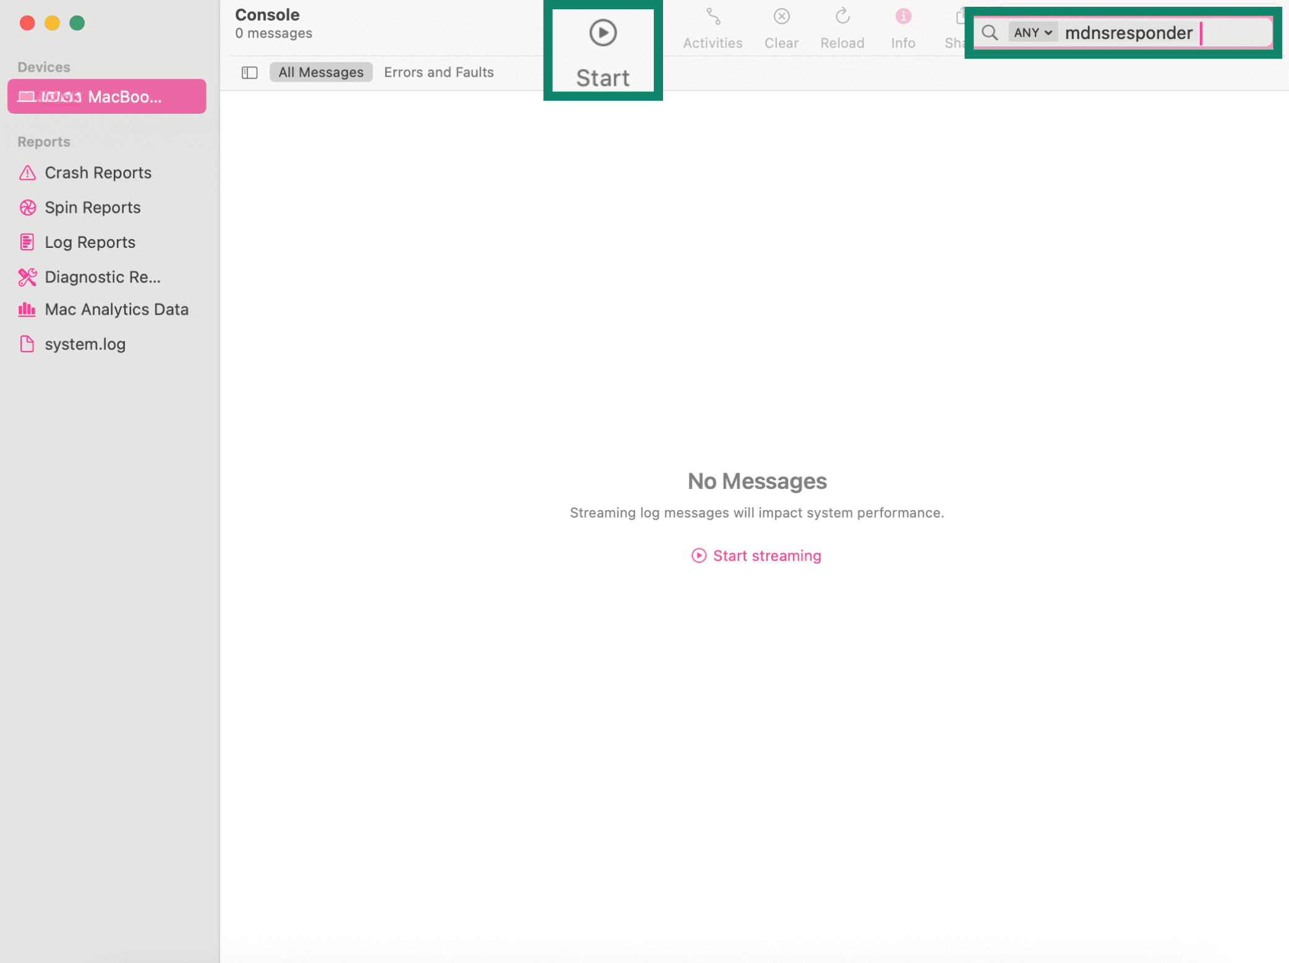Open Crash Reports in sidebar

[98, 172]
